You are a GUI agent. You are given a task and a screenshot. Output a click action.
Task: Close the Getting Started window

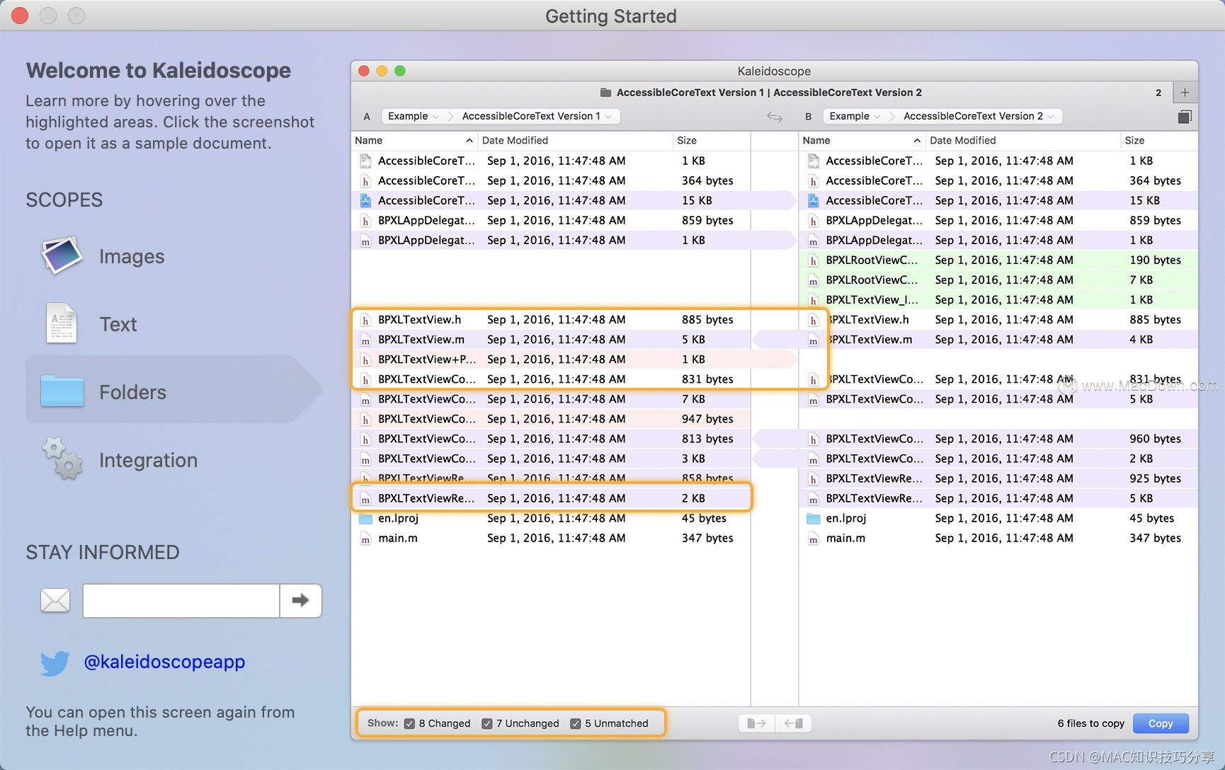[20, 16]
